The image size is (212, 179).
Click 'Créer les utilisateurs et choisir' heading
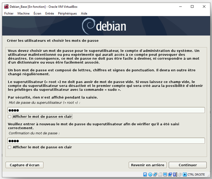(x=53, y=41)
